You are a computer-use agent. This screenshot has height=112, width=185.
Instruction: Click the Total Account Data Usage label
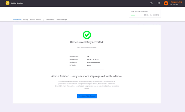[140, 11]
